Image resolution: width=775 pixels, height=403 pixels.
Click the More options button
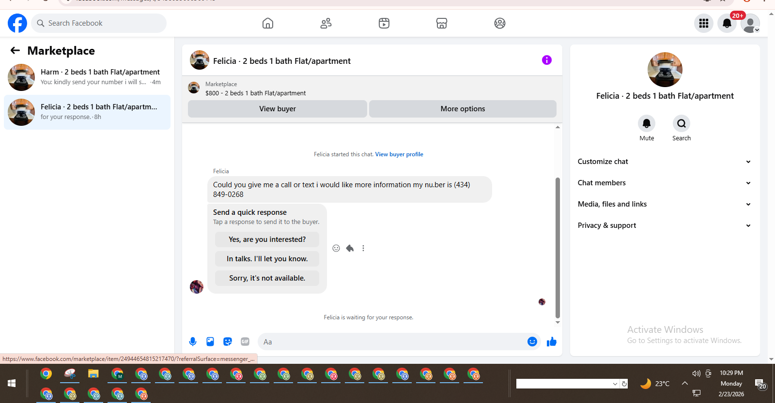pos(463,109)
